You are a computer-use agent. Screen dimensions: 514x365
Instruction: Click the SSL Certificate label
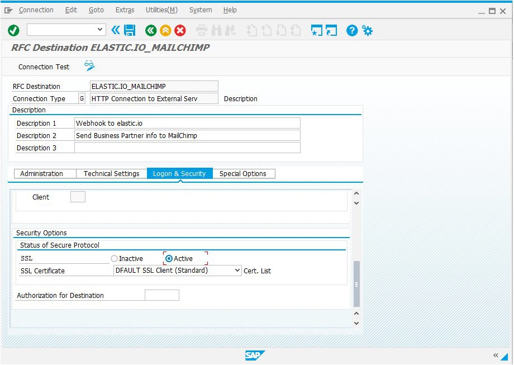point(42,271)
